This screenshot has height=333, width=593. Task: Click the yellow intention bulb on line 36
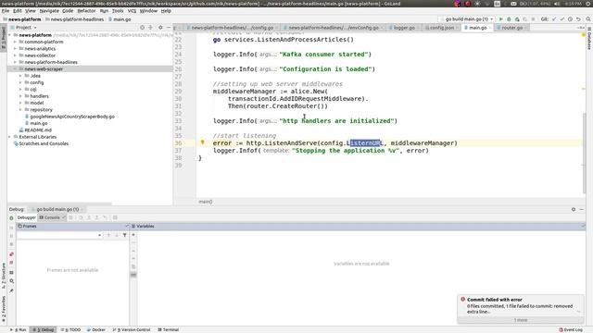(202, 142)
